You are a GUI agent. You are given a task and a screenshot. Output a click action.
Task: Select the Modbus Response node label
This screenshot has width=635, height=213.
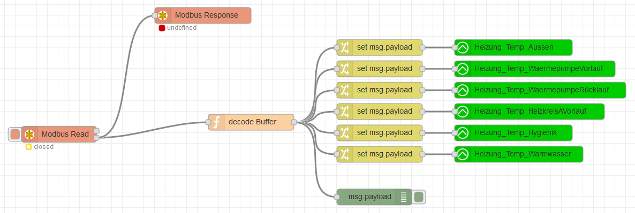coord(207,15)
